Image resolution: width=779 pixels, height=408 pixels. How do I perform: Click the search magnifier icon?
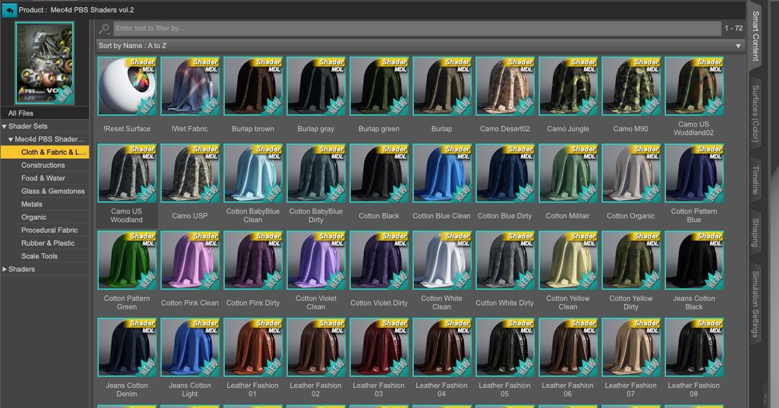105,29
